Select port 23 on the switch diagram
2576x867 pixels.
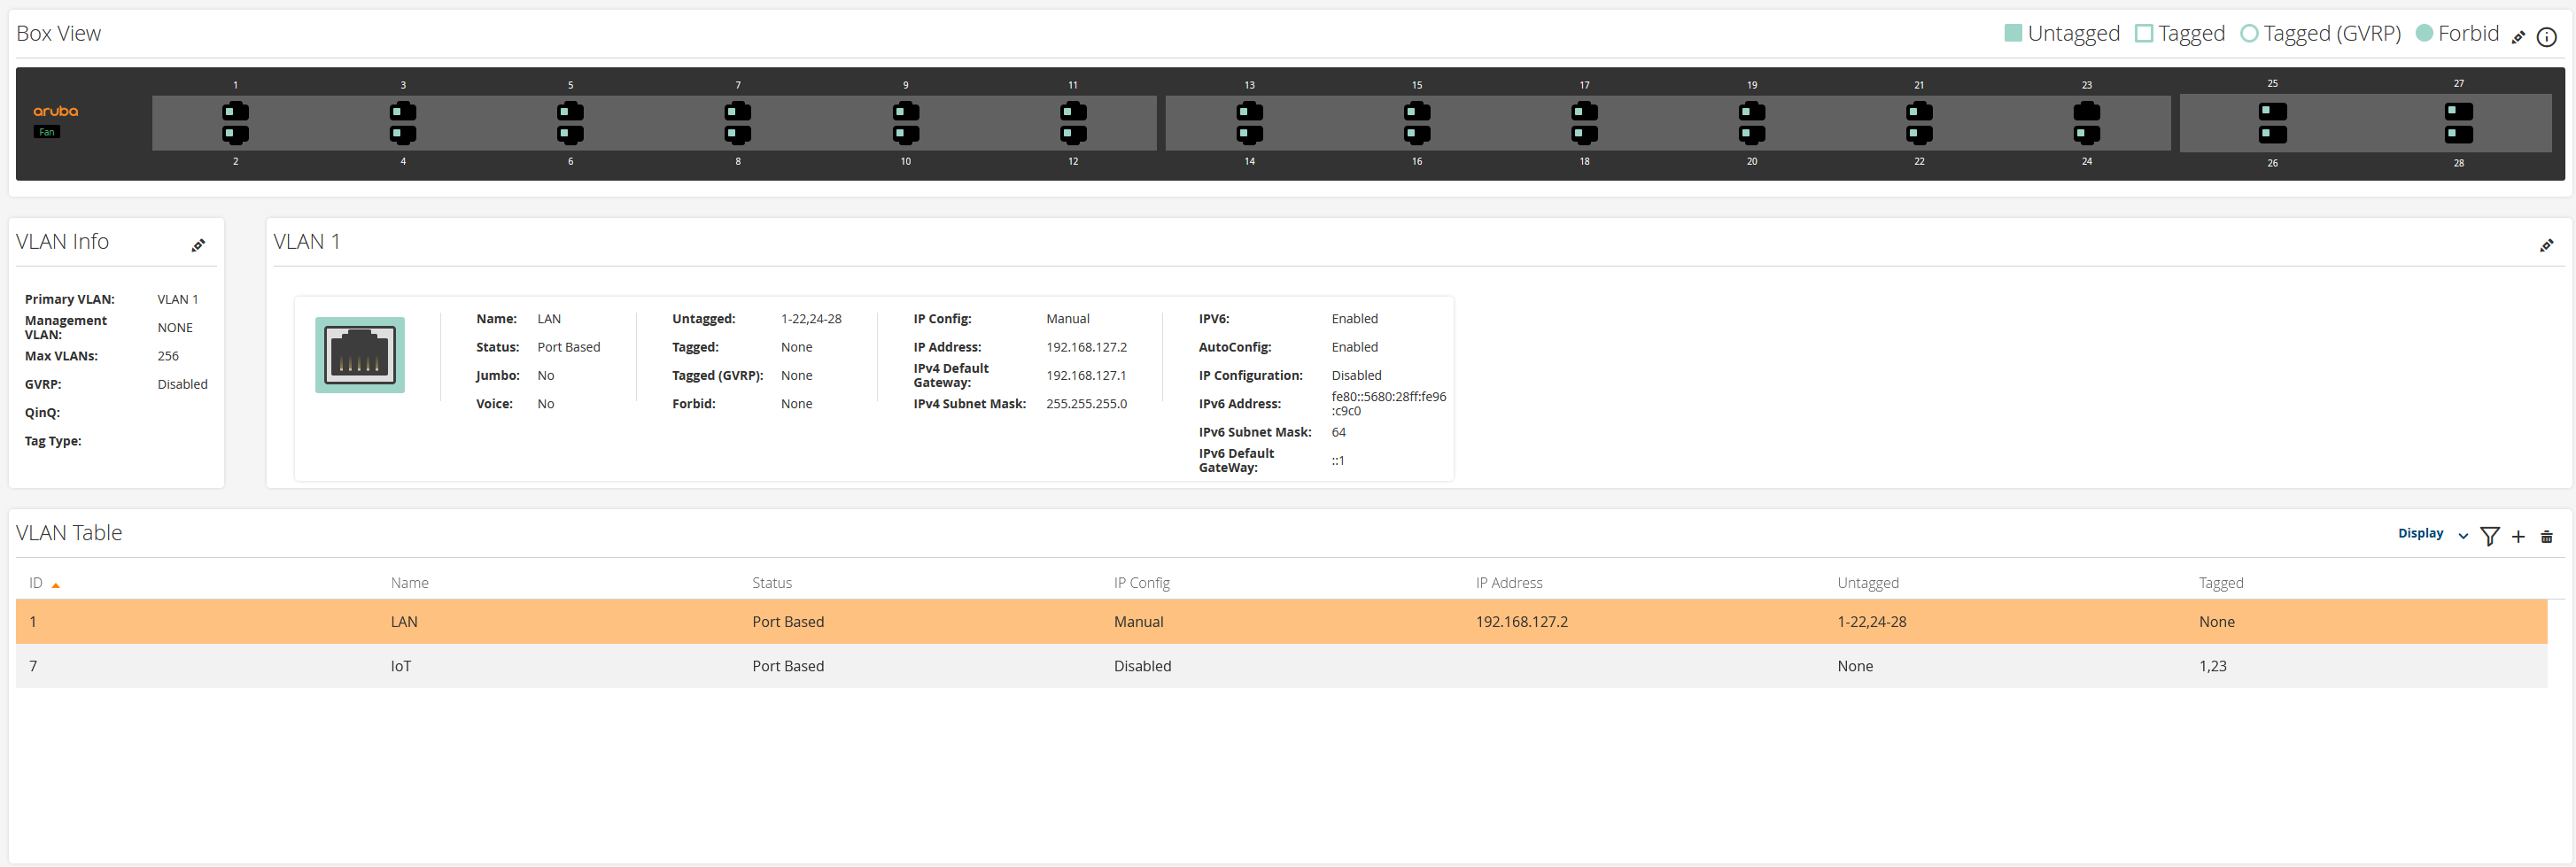coord(2086,111)
